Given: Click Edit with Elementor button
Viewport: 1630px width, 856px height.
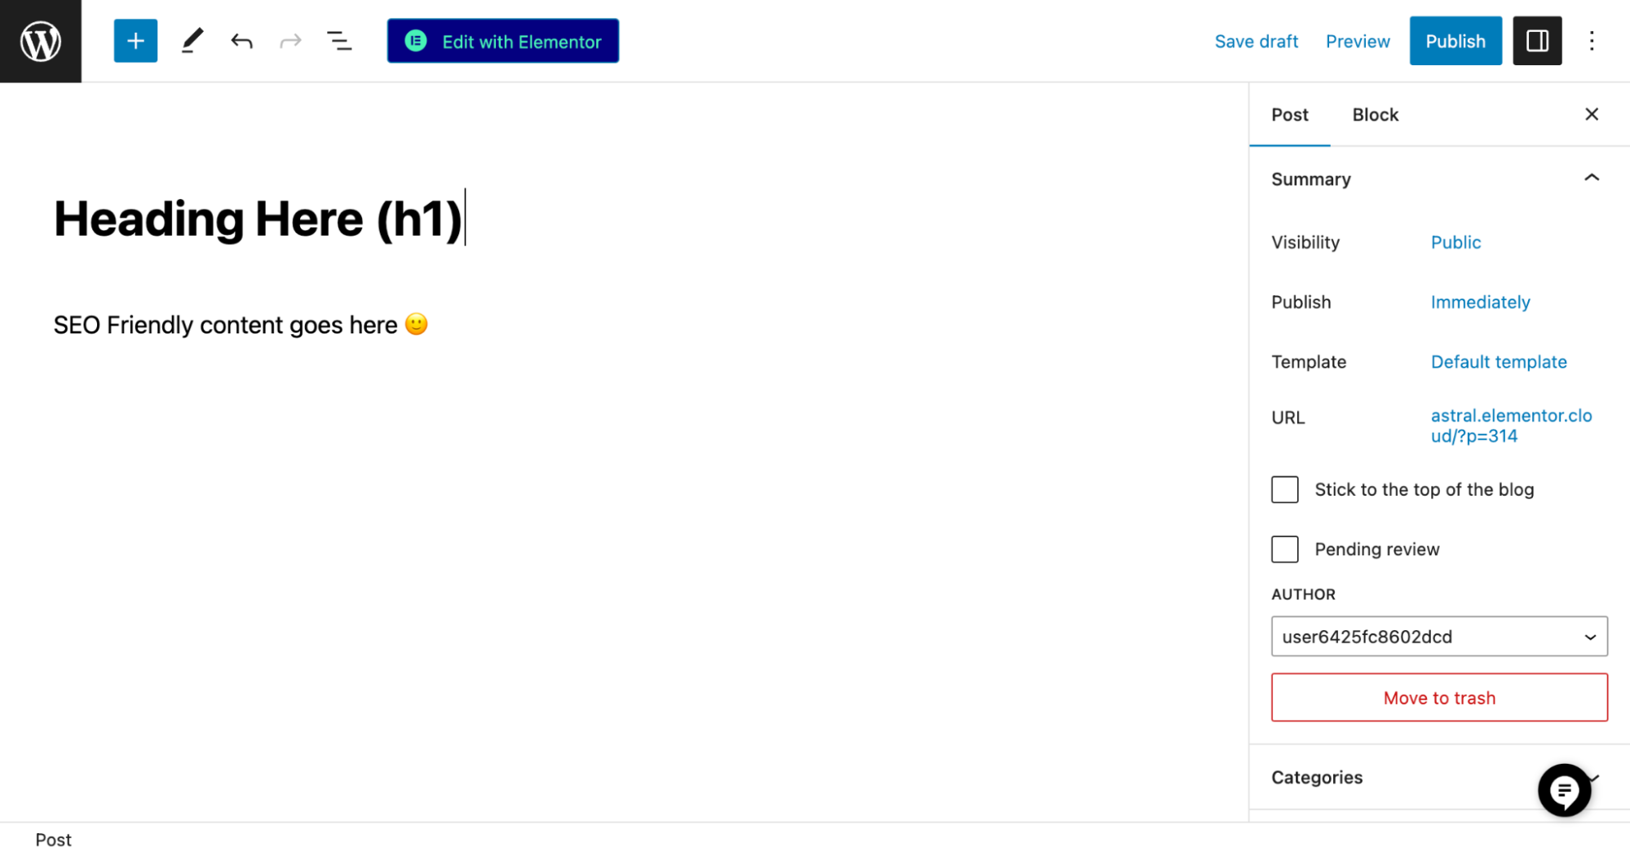Looking at the screenshot, I should (503, 41).
